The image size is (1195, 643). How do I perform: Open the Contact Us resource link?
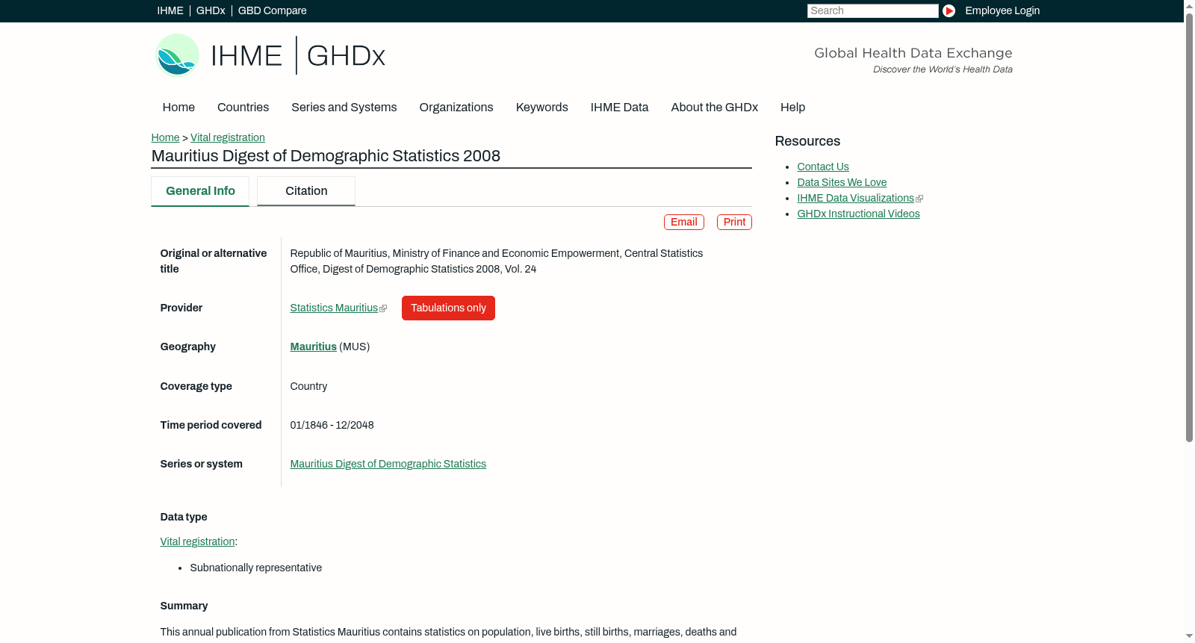click(823, 167)
